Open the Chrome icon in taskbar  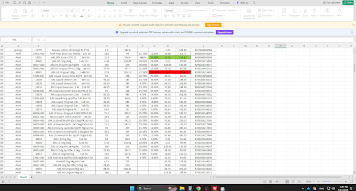198,188
